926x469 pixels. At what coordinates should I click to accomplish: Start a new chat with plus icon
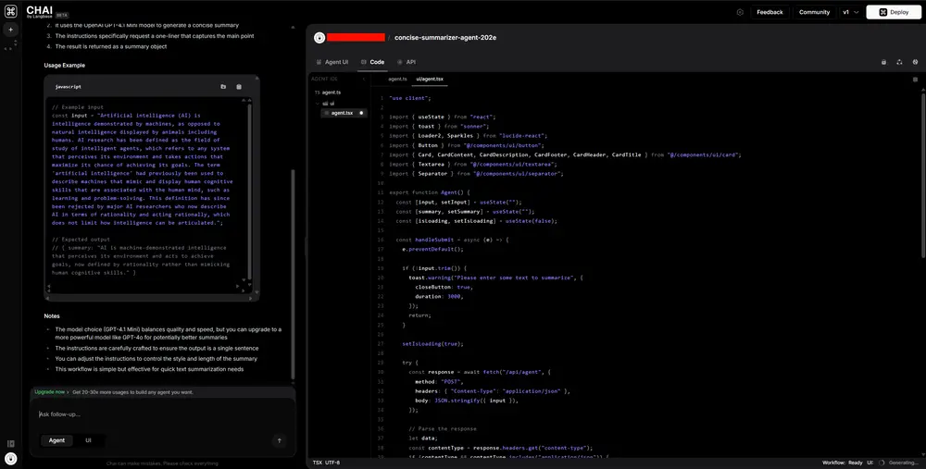pos(10,30)
